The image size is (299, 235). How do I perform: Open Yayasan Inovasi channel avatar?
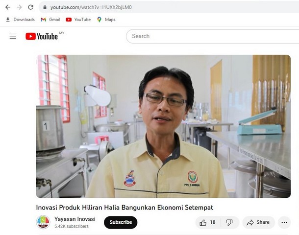[x=43, y=222]
